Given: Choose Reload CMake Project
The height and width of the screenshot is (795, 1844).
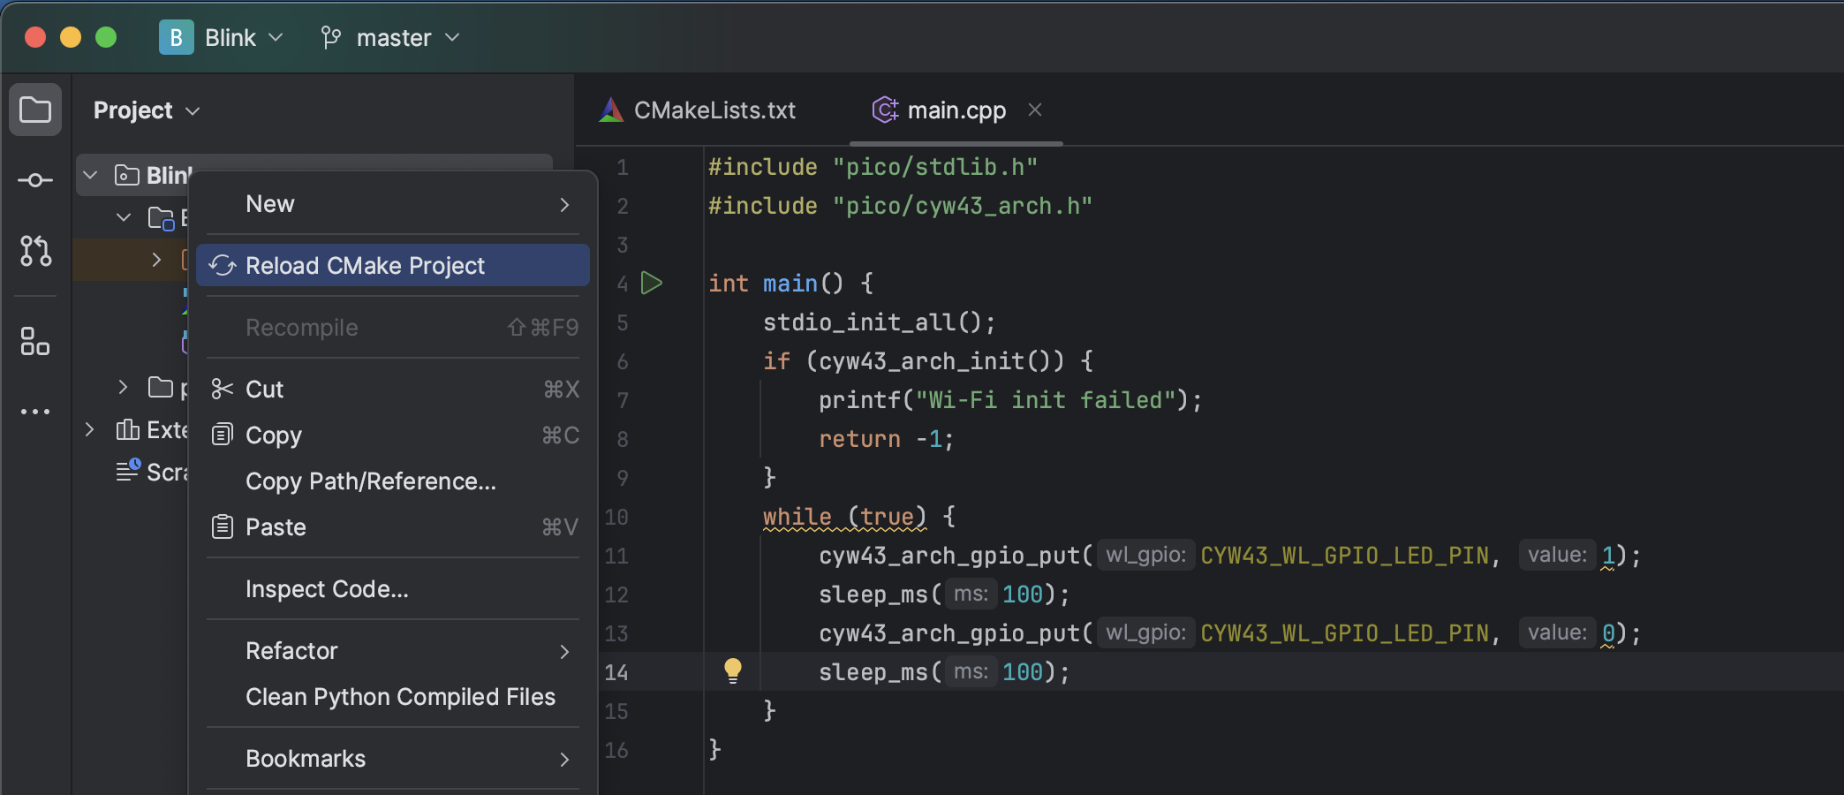Looking at the screenshot, I should click(393, 266).
